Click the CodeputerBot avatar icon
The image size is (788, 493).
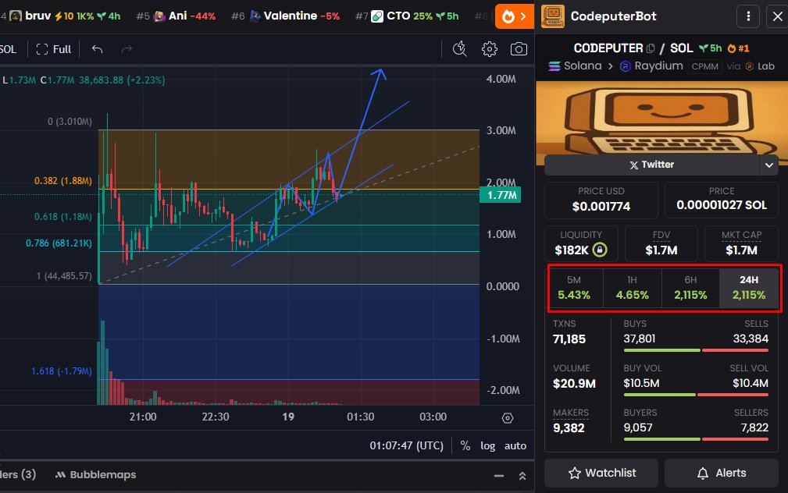point(553,16)
